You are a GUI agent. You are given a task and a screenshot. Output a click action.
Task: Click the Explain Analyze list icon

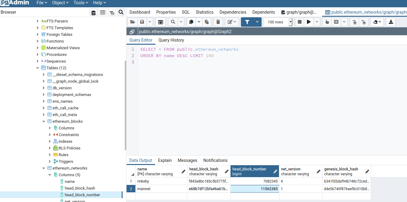336,22
